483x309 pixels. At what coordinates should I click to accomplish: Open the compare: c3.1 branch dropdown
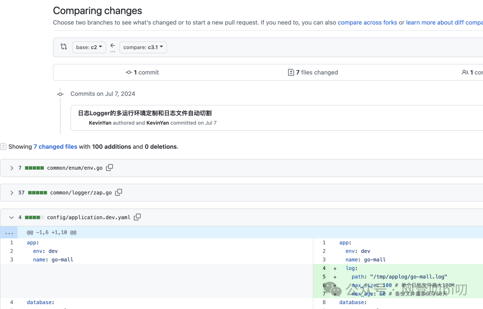tap(143, 47)
